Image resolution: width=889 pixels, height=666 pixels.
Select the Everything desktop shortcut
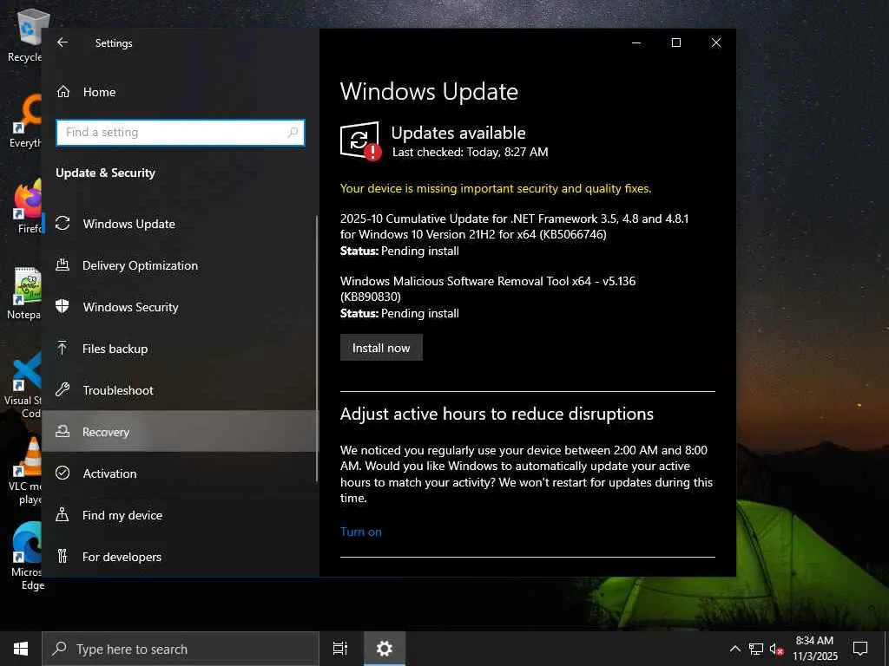click(25, 121)
